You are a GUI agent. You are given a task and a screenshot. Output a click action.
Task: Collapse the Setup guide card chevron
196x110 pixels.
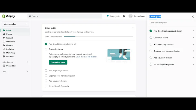pos(133,28)
